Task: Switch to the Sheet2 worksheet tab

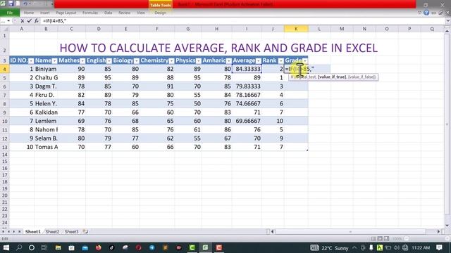Action: (52, 231)
